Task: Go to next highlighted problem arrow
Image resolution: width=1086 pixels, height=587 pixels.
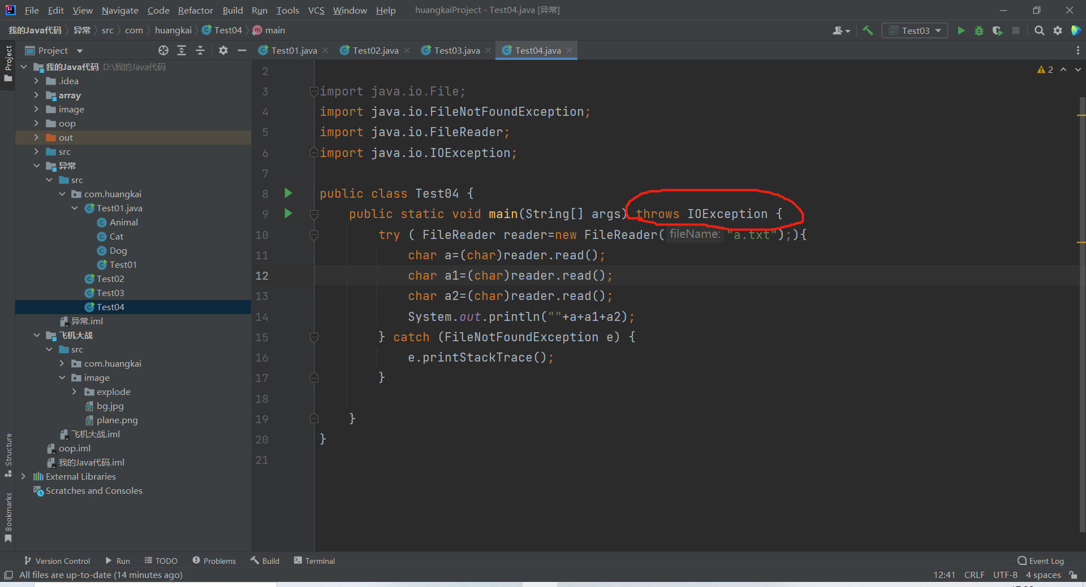Action: 1078,69
